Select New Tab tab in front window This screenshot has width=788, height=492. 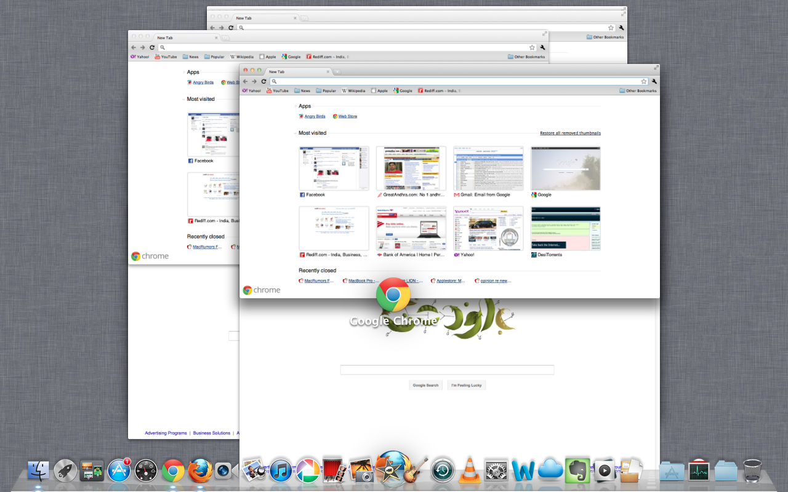(x=297, y=72)
